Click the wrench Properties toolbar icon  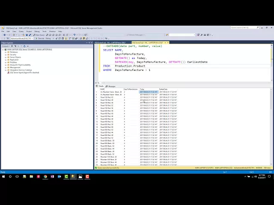click(x=202, y=35)
